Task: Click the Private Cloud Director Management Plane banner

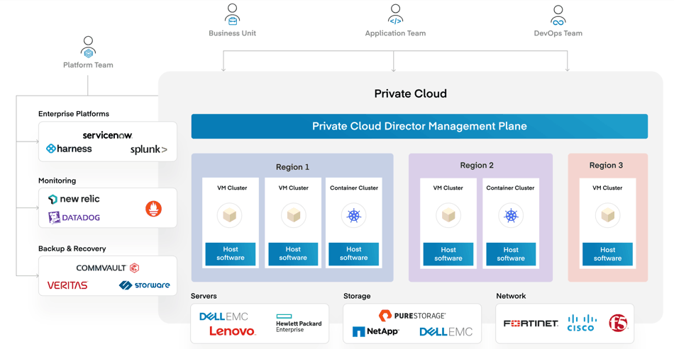Action: click(x=419, y=126)
